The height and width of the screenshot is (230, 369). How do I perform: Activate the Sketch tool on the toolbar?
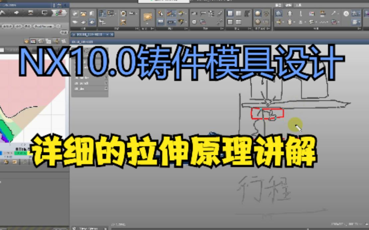tap(103, 14)
